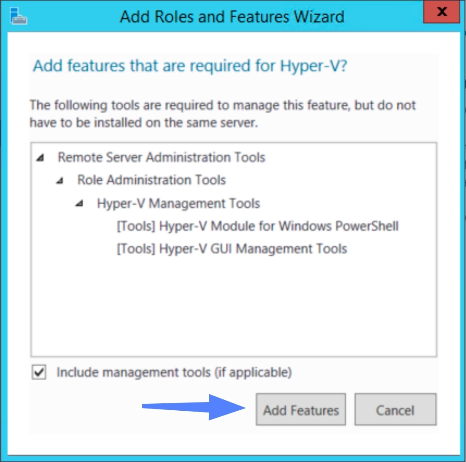Select the Role Administration Tools entry

point(151,180)
